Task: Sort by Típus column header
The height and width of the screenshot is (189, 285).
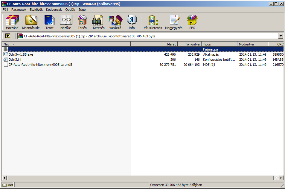Action: click(x=220, y=44)
